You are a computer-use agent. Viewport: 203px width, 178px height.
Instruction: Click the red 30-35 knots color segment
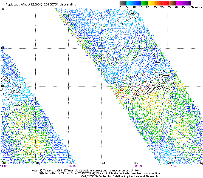166,3
